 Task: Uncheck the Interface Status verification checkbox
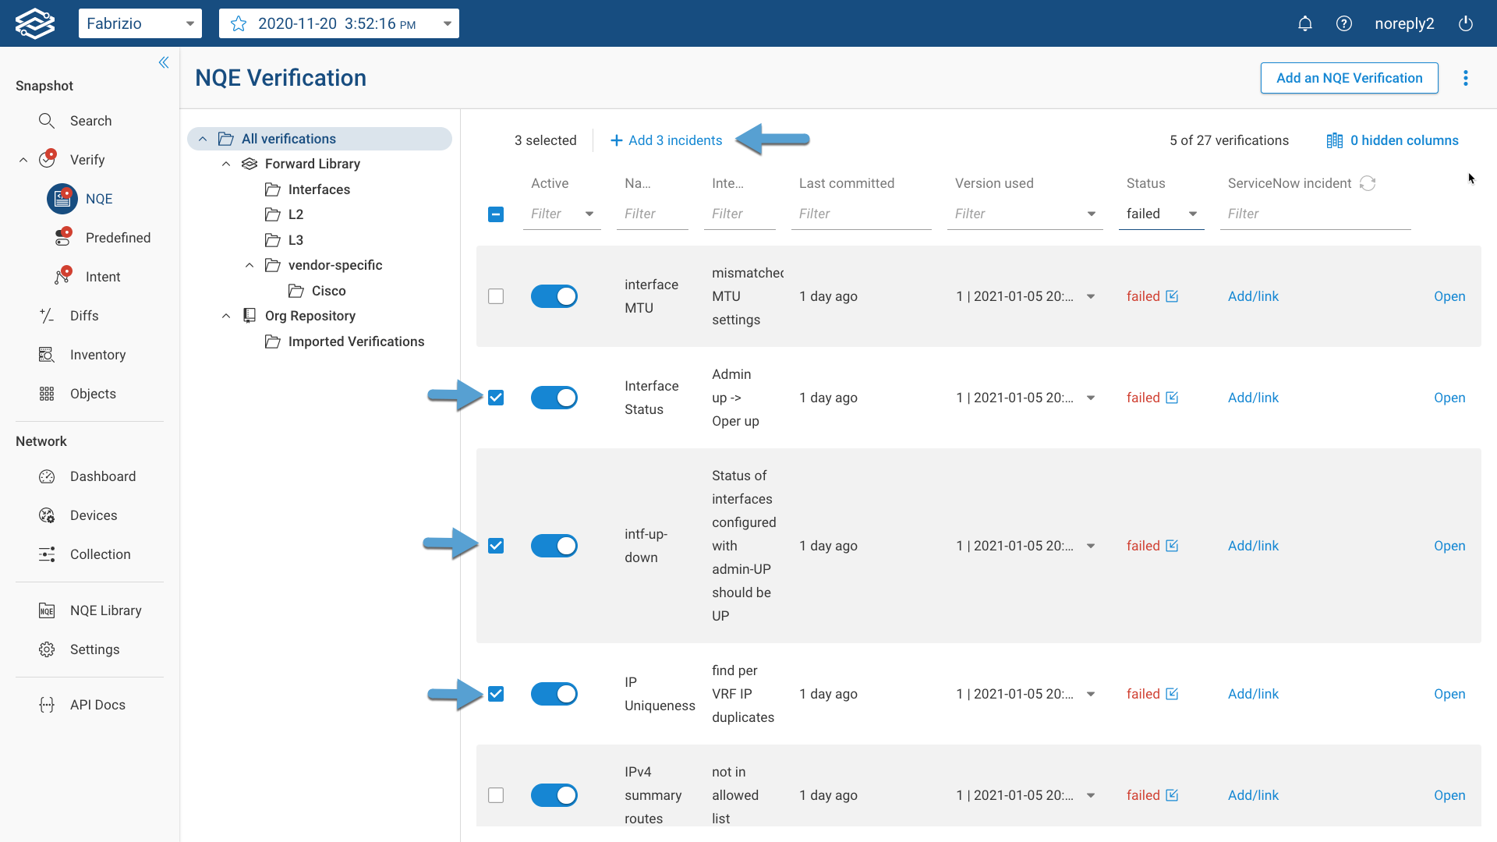(x=496, y=398)
